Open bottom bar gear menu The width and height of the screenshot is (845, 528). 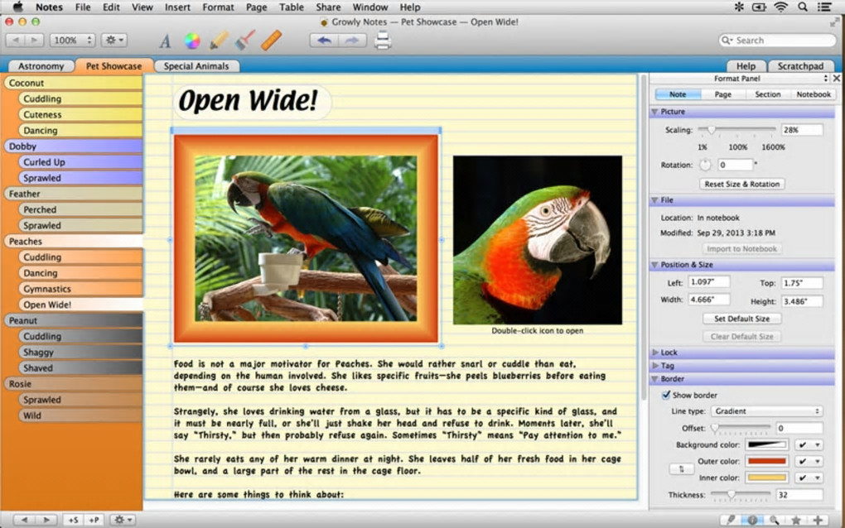(x=123, y=520)
